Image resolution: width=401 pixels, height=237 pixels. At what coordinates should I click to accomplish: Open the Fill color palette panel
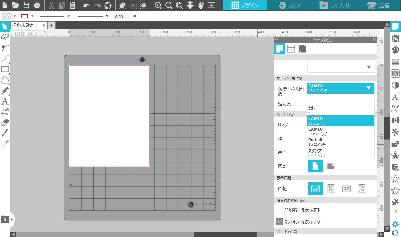click(x=395, y=50)
